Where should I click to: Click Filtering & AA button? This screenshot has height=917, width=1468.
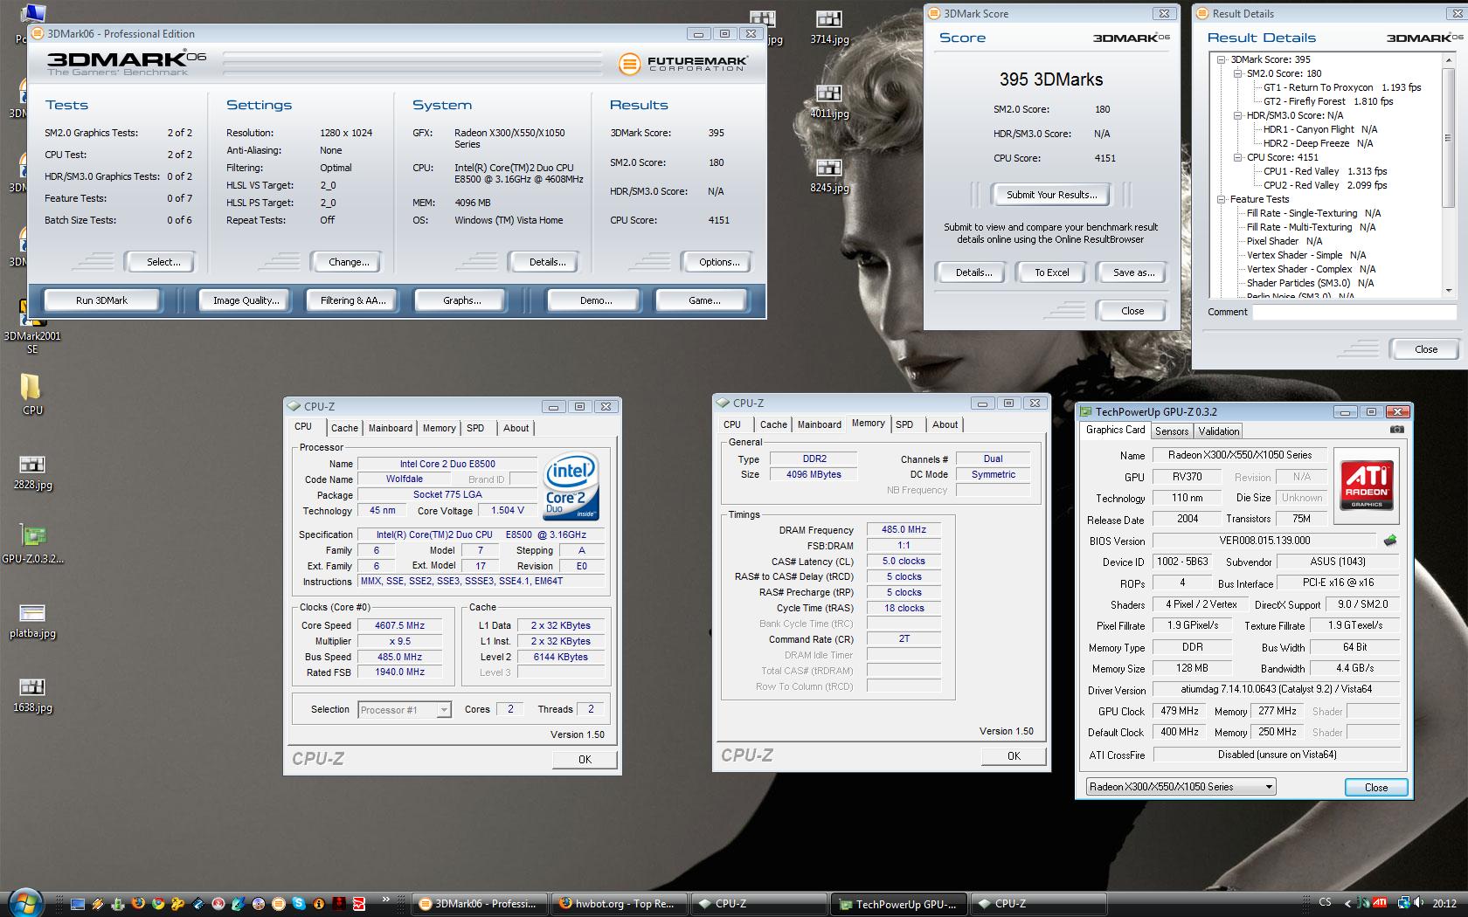point(353,300)
